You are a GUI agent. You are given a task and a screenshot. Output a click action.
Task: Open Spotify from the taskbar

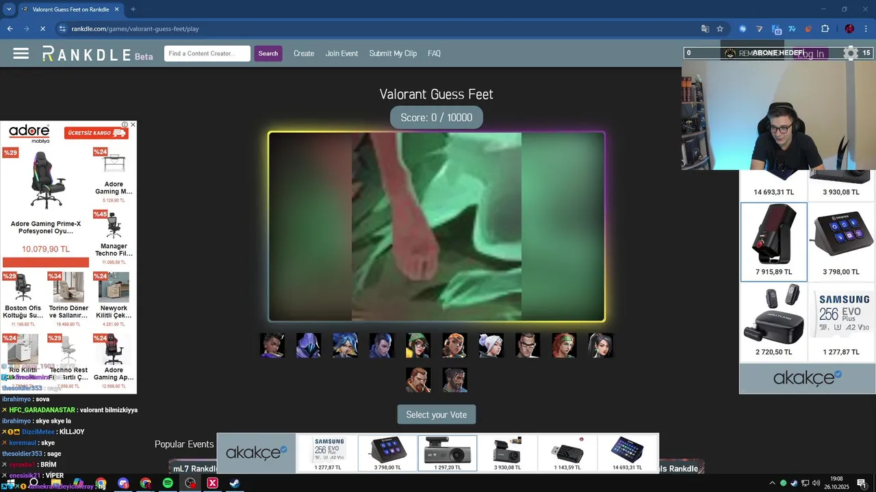168,483
